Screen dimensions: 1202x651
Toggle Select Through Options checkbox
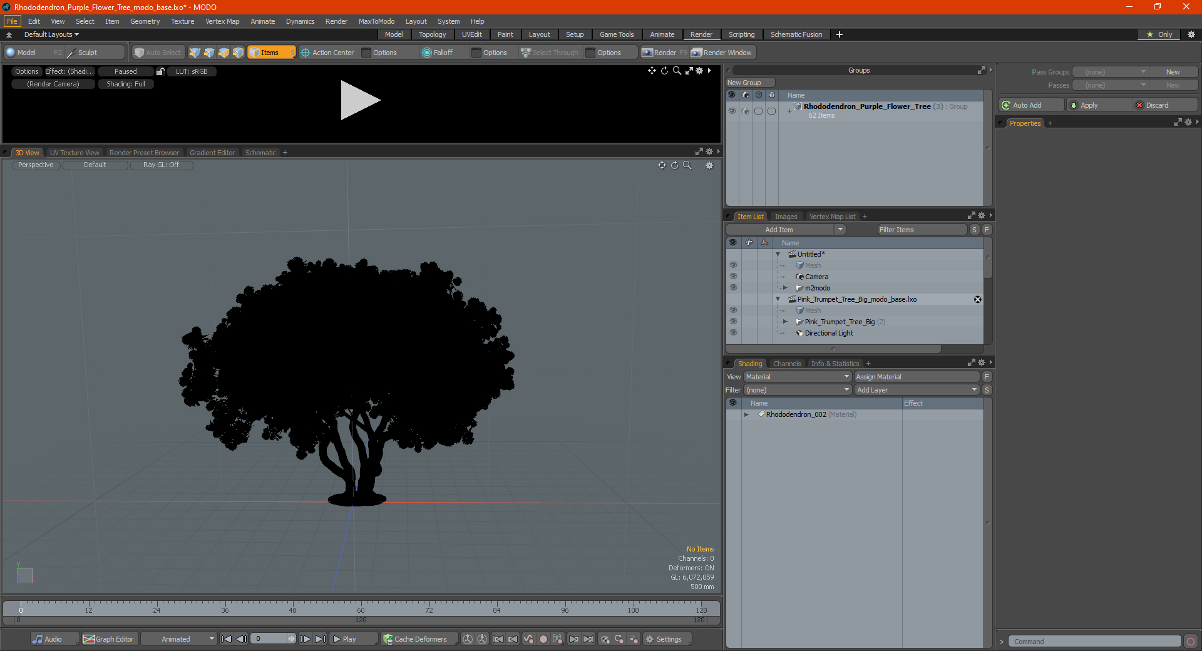[x=590, y=53]
